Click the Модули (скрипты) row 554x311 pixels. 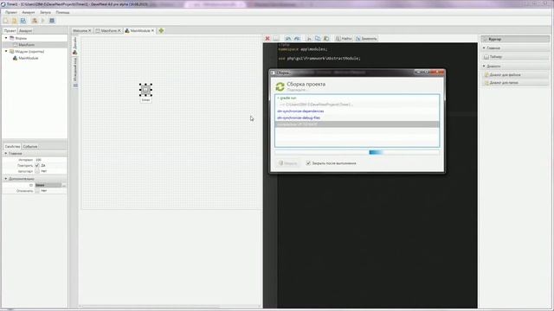[35, 52]
